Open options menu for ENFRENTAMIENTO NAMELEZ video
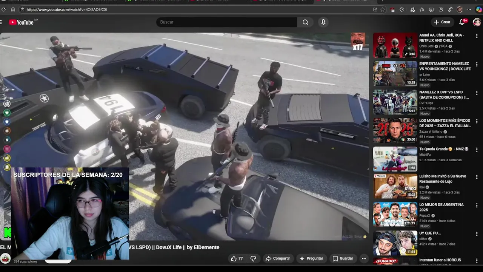483x272 pixels. pos(477,65)
